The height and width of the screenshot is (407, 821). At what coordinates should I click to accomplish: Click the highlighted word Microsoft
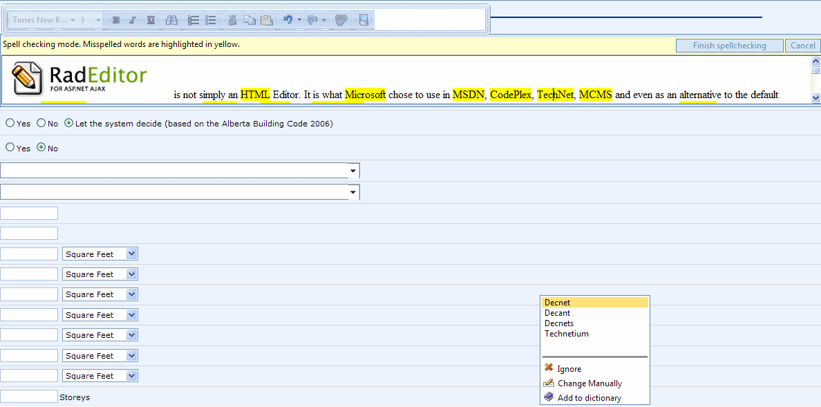[x=365, y=95]
